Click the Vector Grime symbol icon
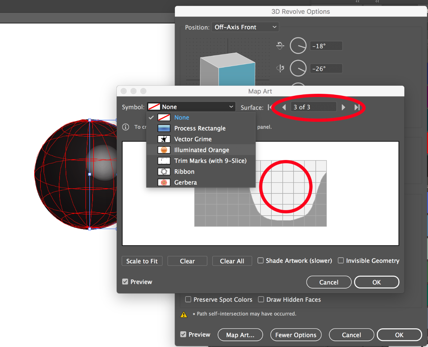 pyautogui.click(x=164, y=139)
